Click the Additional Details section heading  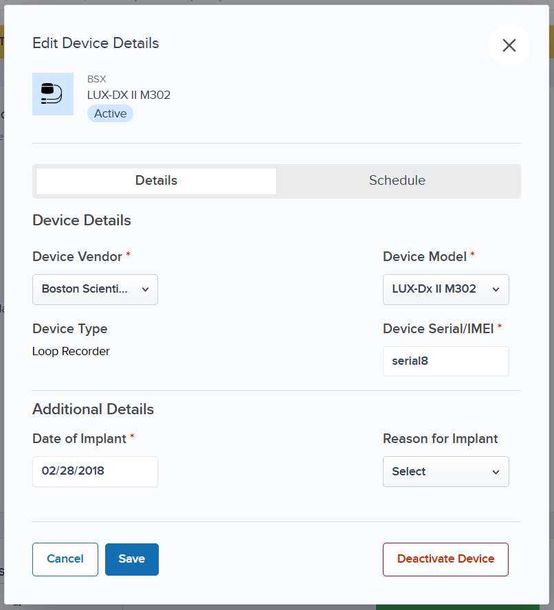coord(93,409)
